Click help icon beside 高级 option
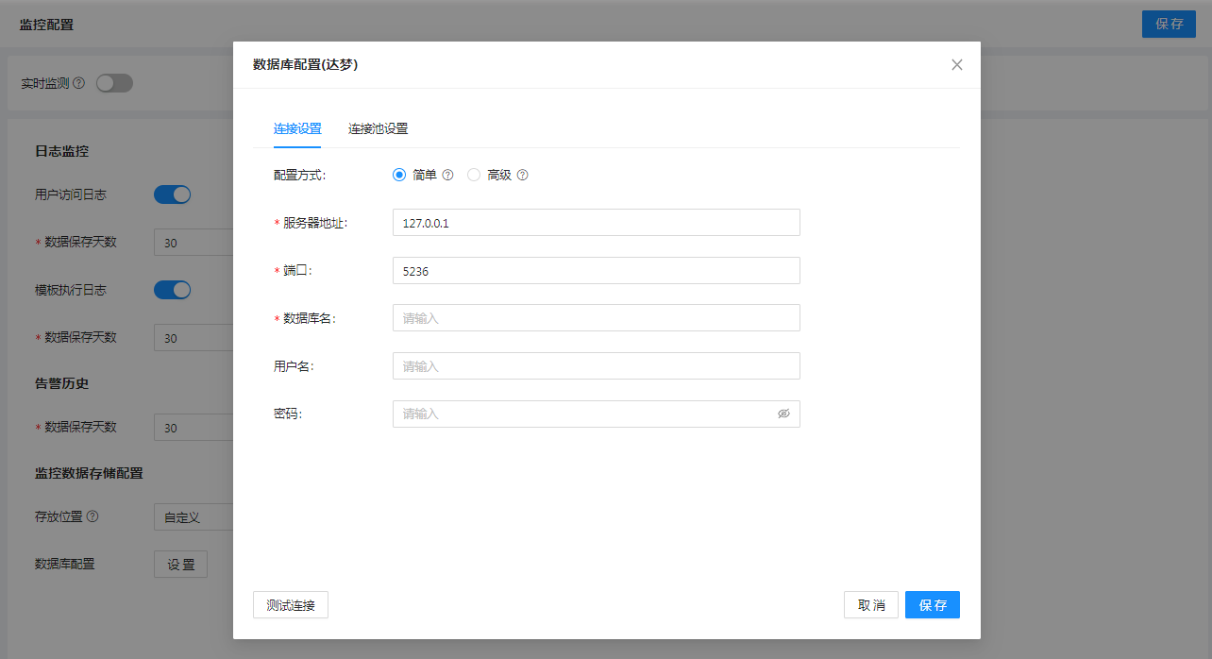Screen dimensions: 1212x659 (x=522, y=175)
